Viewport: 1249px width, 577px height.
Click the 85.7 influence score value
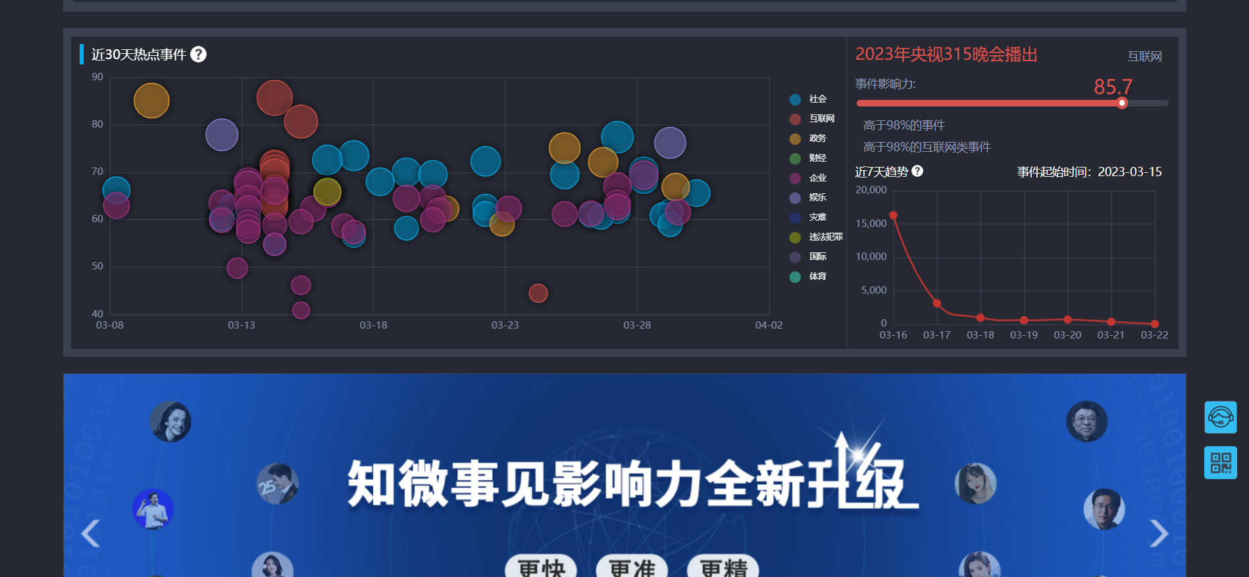tap(1113, 86)
